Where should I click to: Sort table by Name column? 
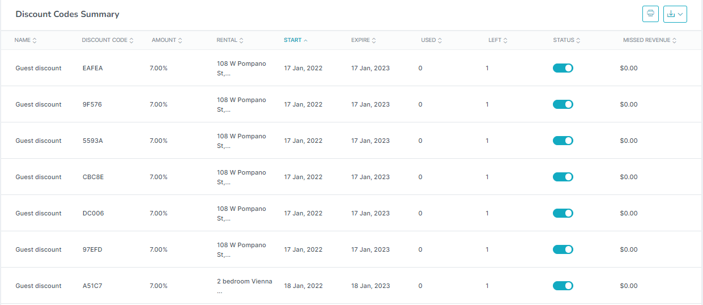[25, 40]
